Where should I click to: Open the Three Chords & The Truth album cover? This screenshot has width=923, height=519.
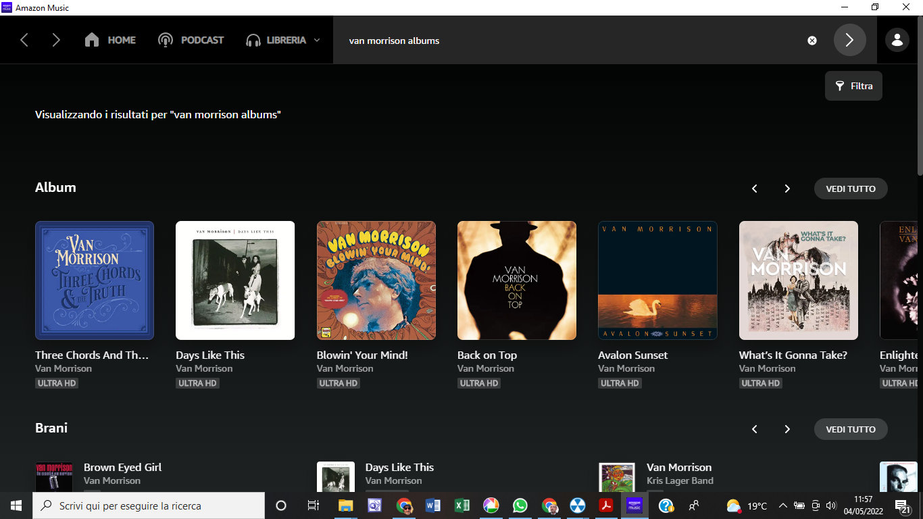coord(95,280)
